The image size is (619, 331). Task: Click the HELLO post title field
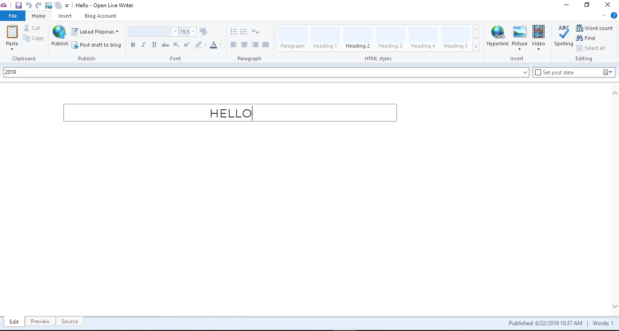(230, 113)
